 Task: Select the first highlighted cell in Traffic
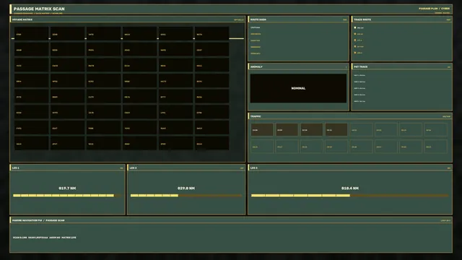(x=262, y=130)
